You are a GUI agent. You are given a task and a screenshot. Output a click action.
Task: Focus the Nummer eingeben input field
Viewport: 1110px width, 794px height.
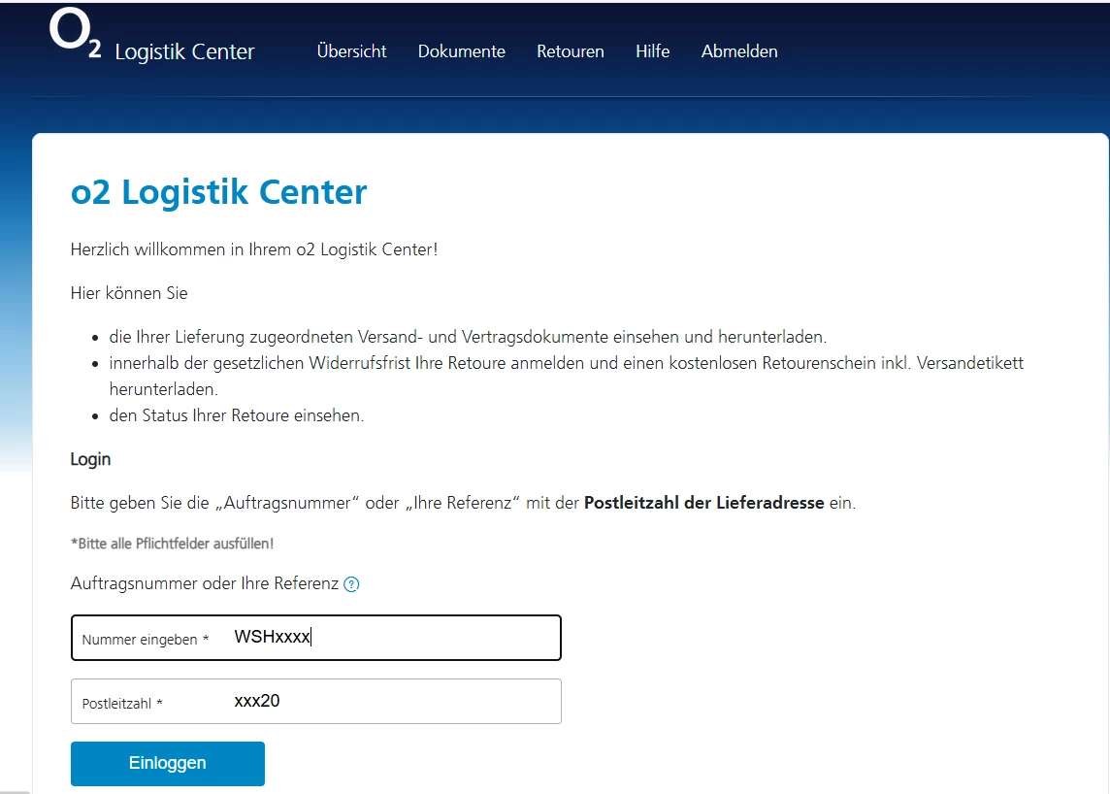tap(315, 638)
